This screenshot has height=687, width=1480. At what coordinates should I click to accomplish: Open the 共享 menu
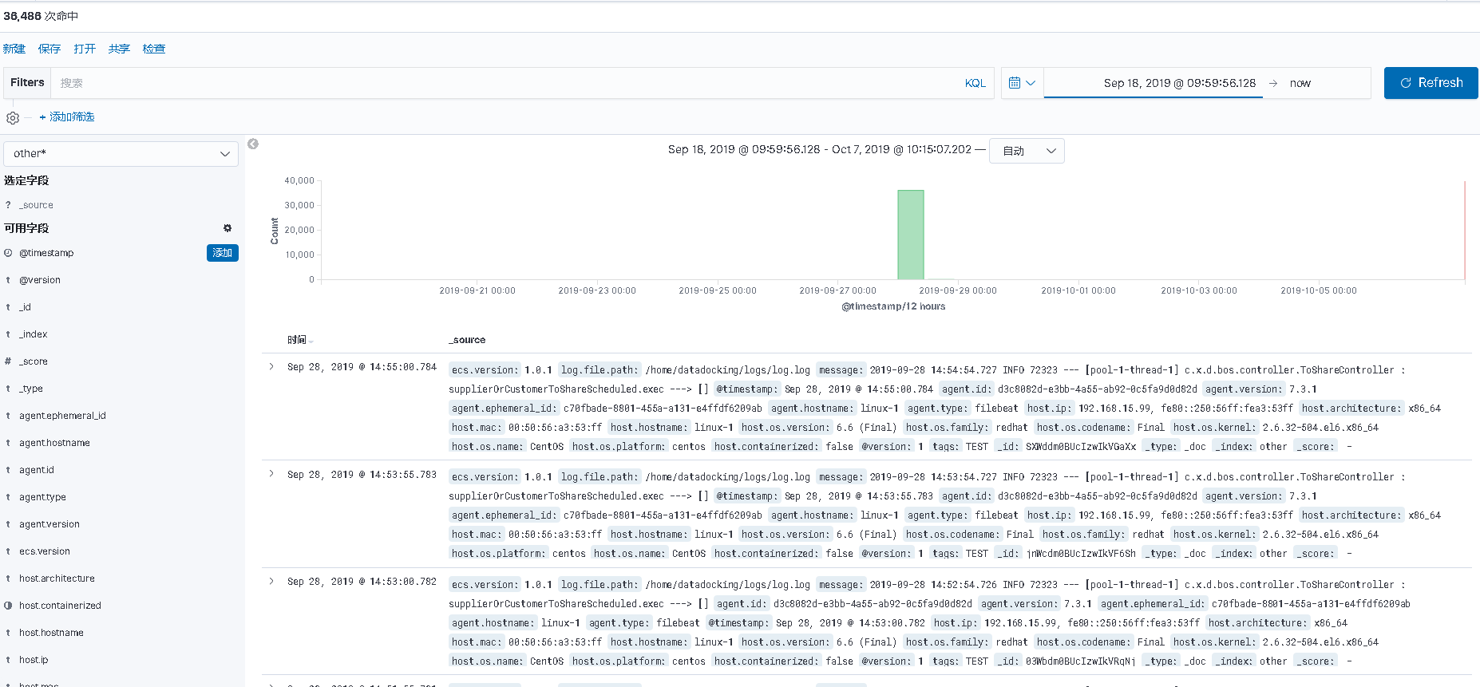[x=119, y=49]
